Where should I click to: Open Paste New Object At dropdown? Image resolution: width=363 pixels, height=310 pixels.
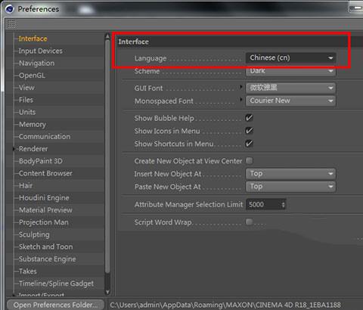tap(290, 187)
